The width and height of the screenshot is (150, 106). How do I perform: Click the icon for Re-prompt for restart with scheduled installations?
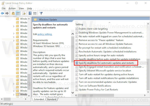pos(77,48)
